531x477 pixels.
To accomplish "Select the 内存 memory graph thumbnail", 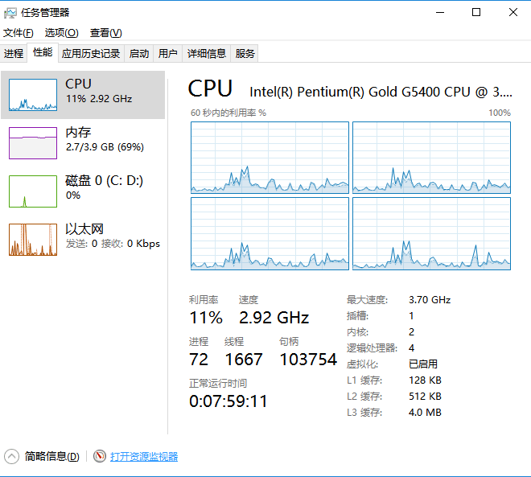I will 33,143.
